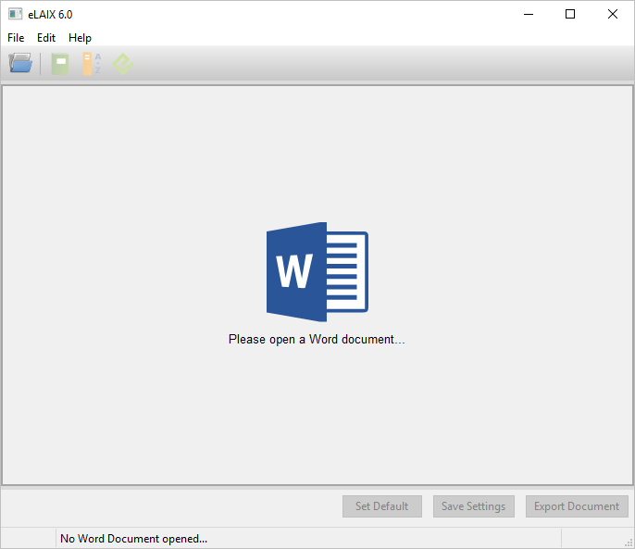The width and height of the screenshot is (635, 549).
Task: Click the green book toolbar icon
Action: (60, 64)
